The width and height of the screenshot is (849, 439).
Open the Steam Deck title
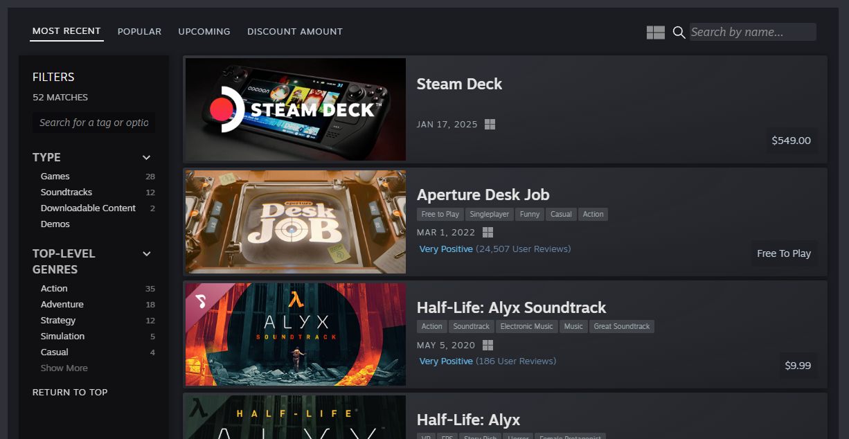tap(459, 84)
